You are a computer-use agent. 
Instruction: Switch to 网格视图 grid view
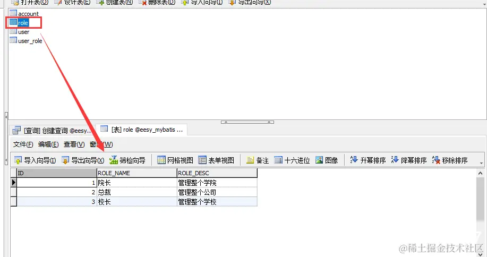click(x=175, y=160)
